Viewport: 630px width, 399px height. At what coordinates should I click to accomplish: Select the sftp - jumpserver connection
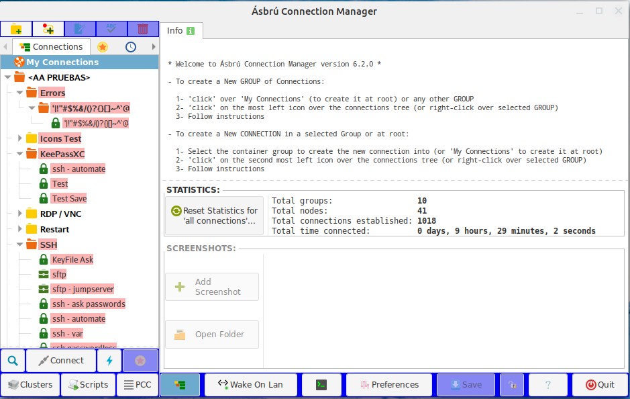83,290
